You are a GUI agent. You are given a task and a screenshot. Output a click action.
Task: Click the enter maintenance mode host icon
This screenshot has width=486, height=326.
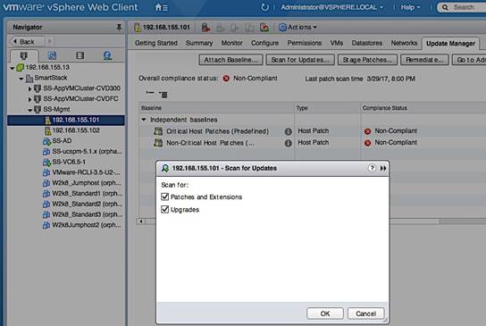click(x=205, y=28)
